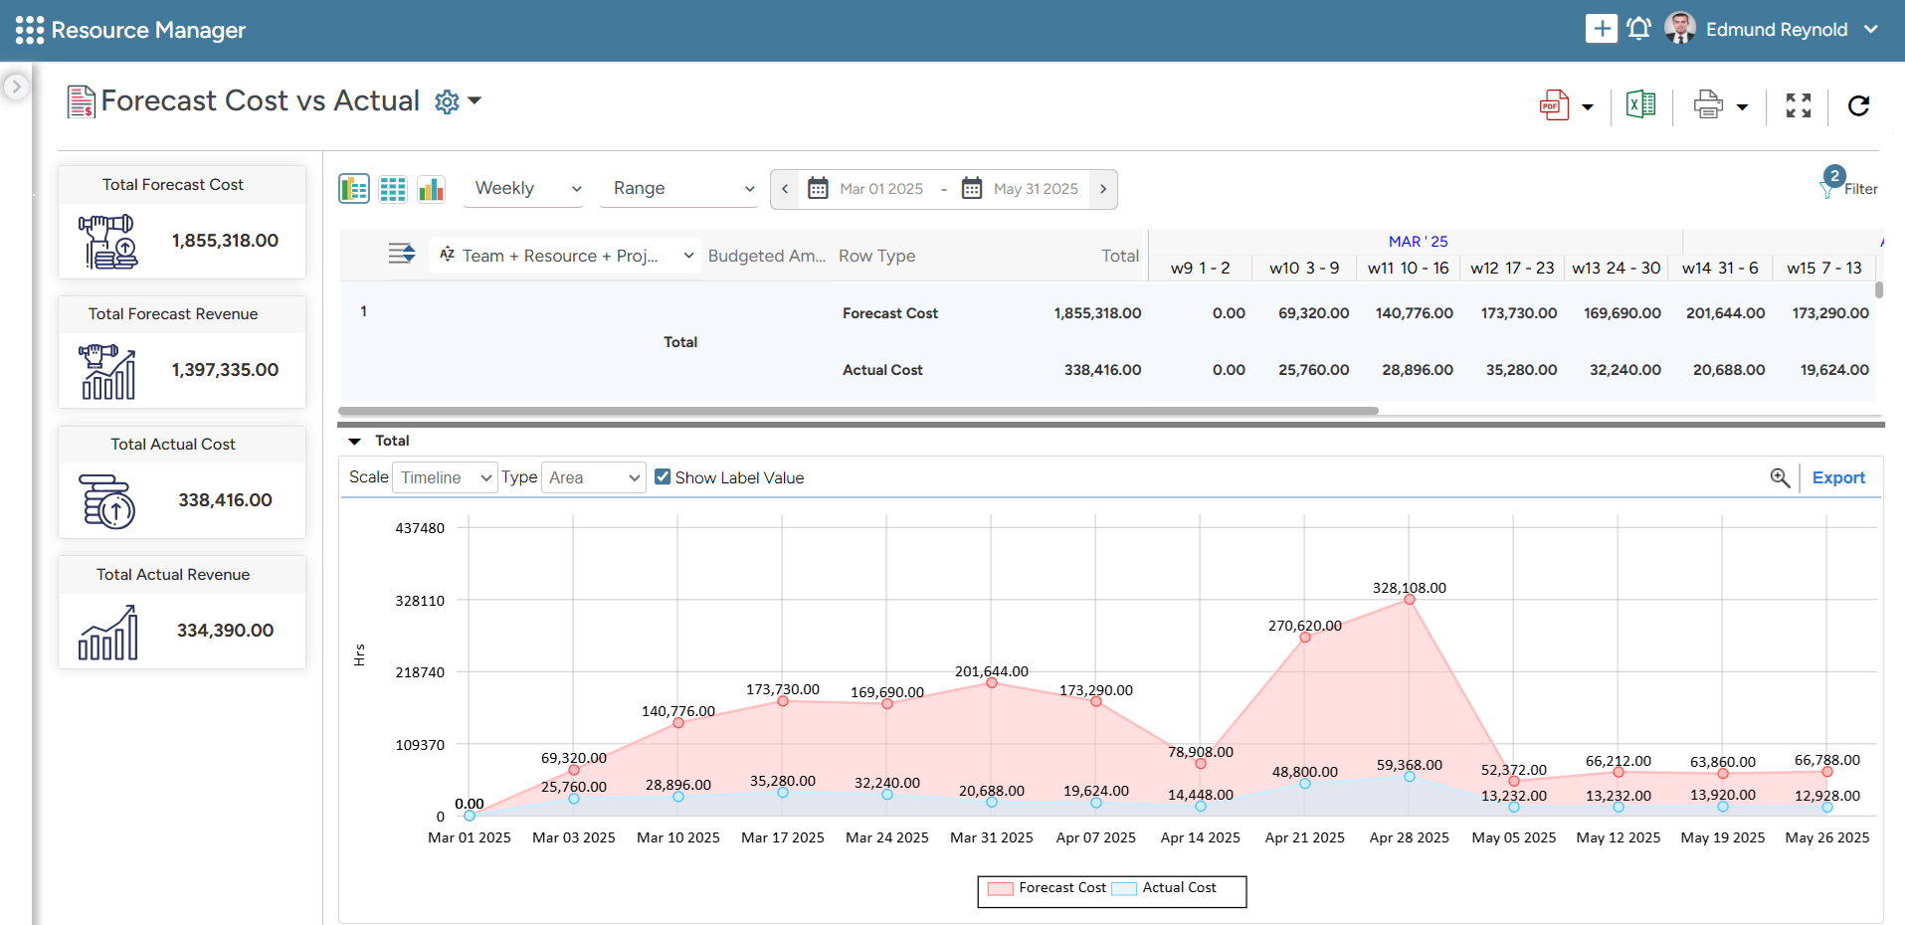The image size is (1905, 925).
Task: Click the 270,620.00 forecast data point
Action: (1305, 638)
